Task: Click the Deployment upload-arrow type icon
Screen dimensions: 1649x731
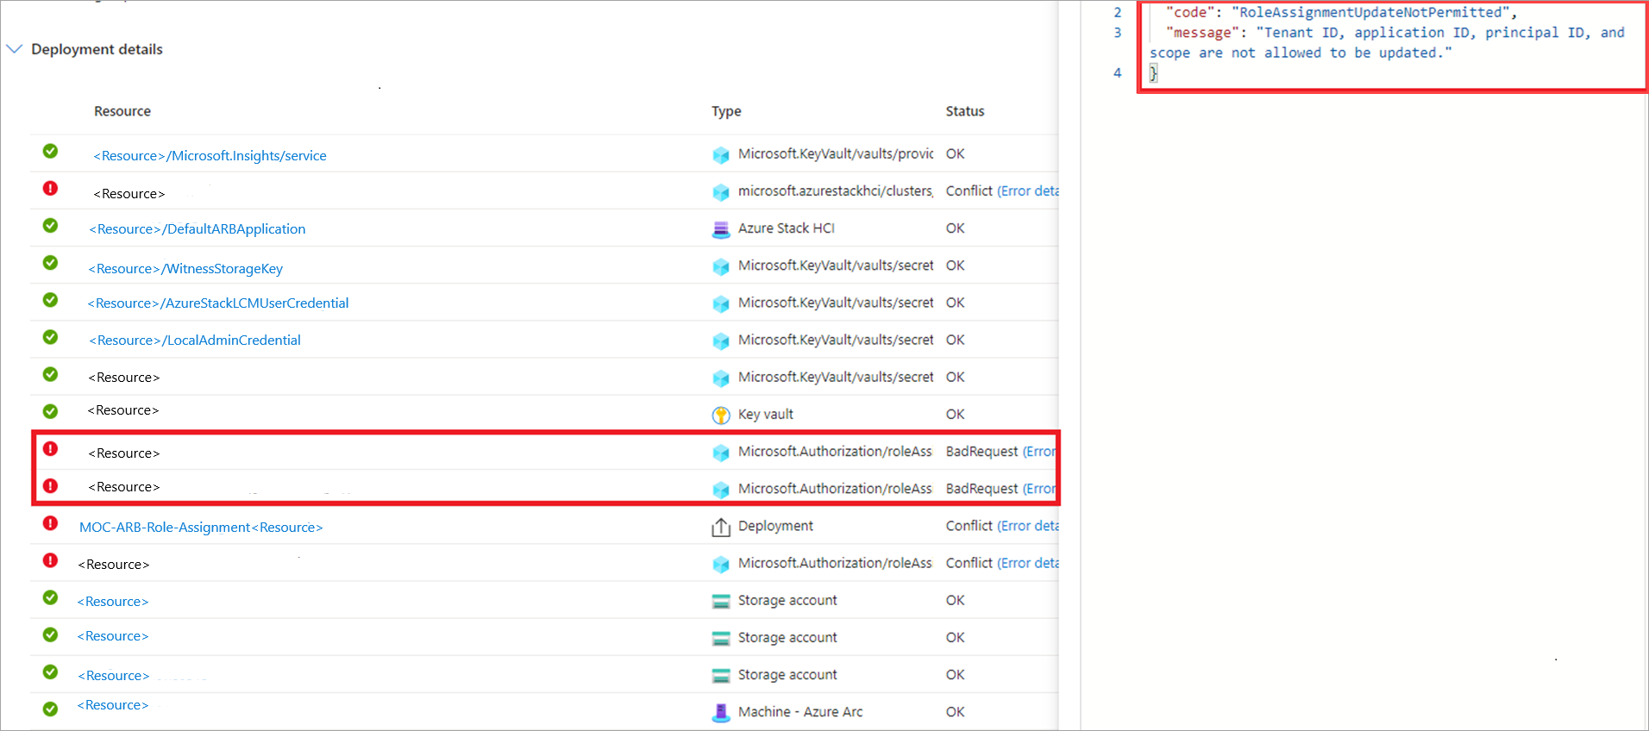Action: (721, 527)
